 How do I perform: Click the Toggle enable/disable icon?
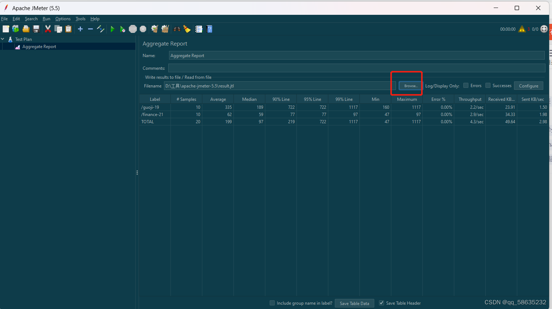click(x=101, y=29)
